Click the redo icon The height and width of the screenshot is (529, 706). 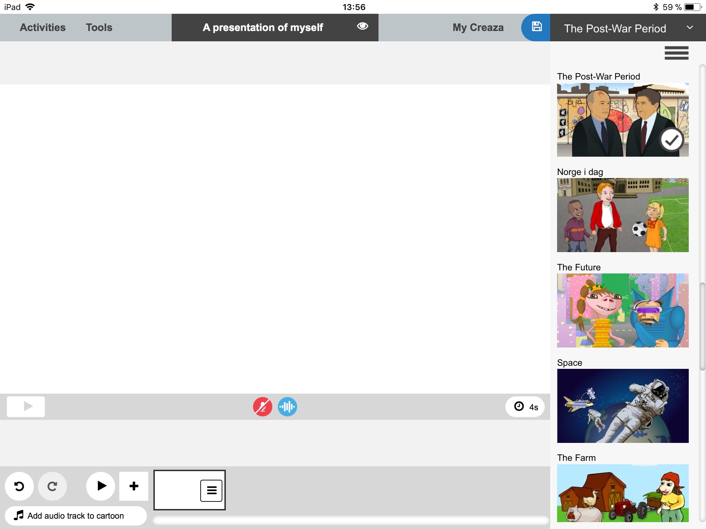pos(52,486)
